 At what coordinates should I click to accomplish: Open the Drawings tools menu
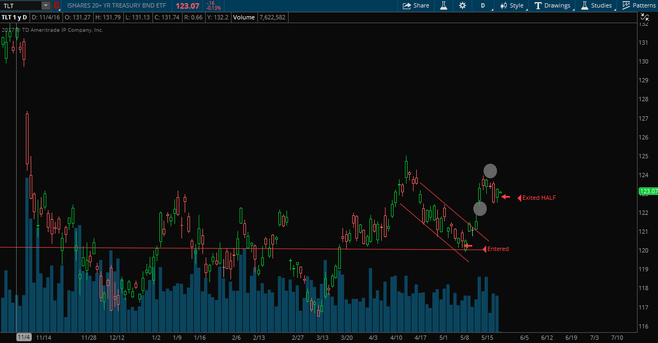[552, 5]
